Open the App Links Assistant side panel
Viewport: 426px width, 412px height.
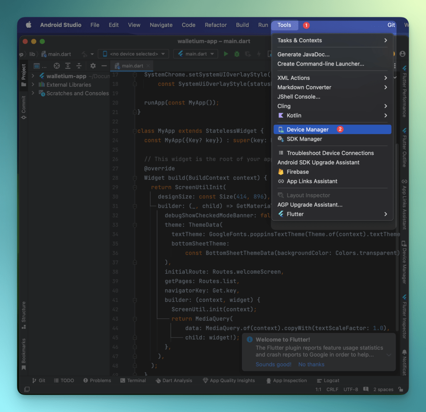click(404, 204)
